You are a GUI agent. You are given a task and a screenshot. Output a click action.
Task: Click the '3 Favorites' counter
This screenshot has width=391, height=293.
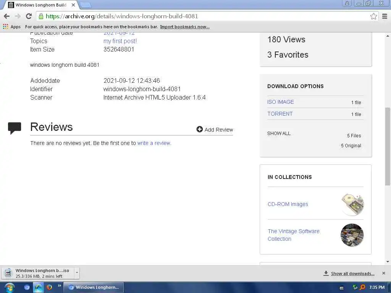pyautogui.click(x=288, y=55)
